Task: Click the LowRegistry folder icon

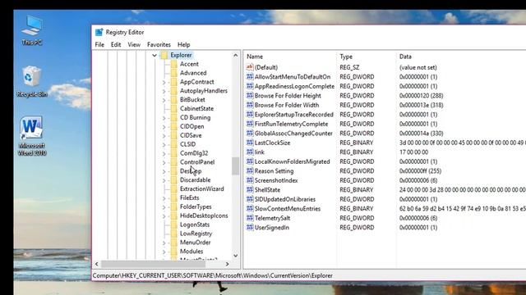Action: (173, 234)
